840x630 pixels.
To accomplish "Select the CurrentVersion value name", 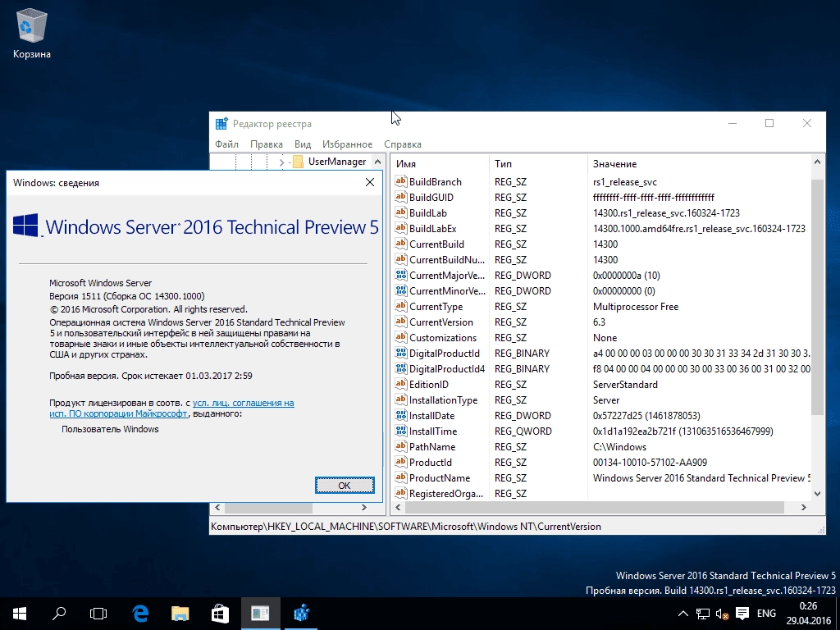I will [x=441, y=322].
